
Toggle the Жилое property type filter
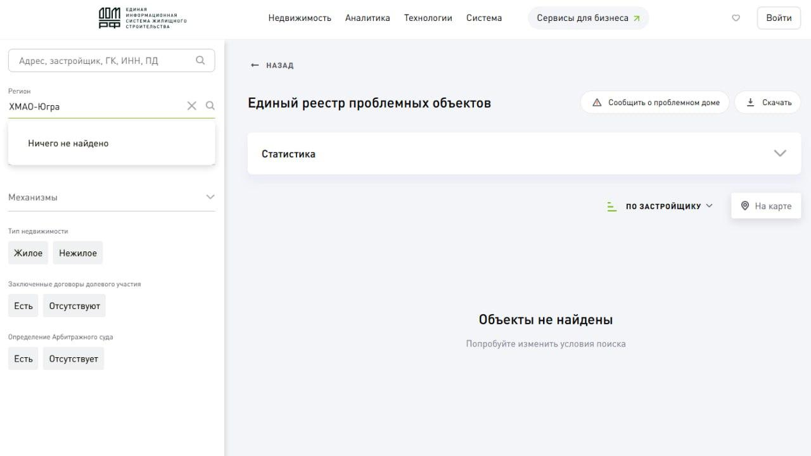coord(28,253)
